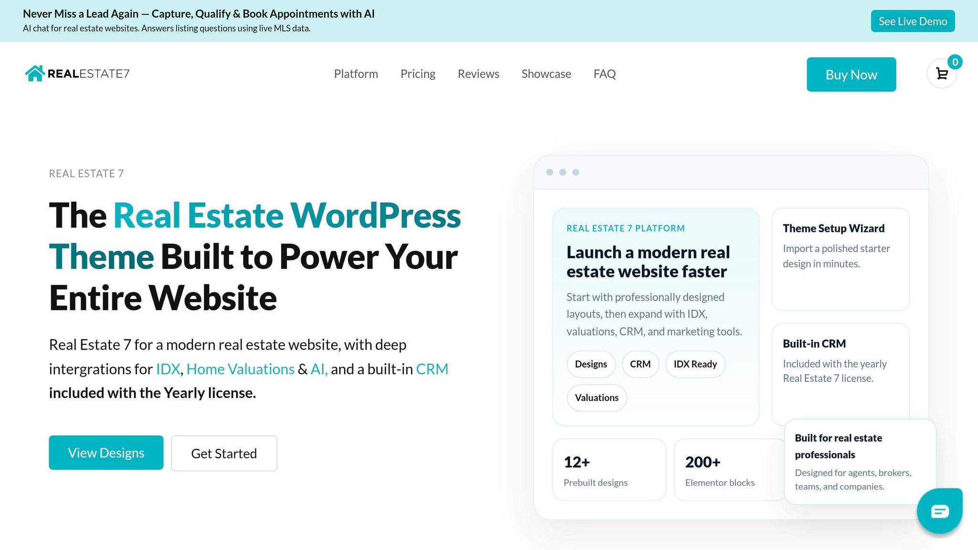The width and height of the screenshot is (978, 550).
Task: Select the Valuations pill tag
Action: [x=597, y=398]
